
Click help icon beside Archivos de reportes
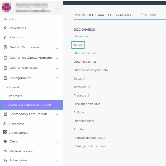point(104,138)
